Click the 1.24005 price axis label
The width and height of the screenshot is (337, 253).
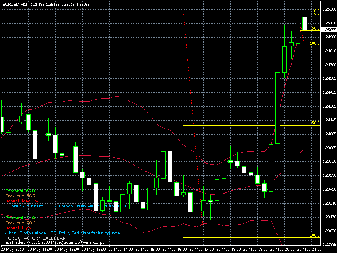(x=329, y=134)
